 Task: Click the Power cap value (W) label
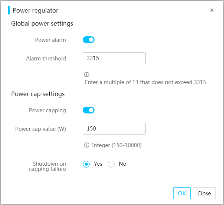pyautogui.click(x=40, y=129)
